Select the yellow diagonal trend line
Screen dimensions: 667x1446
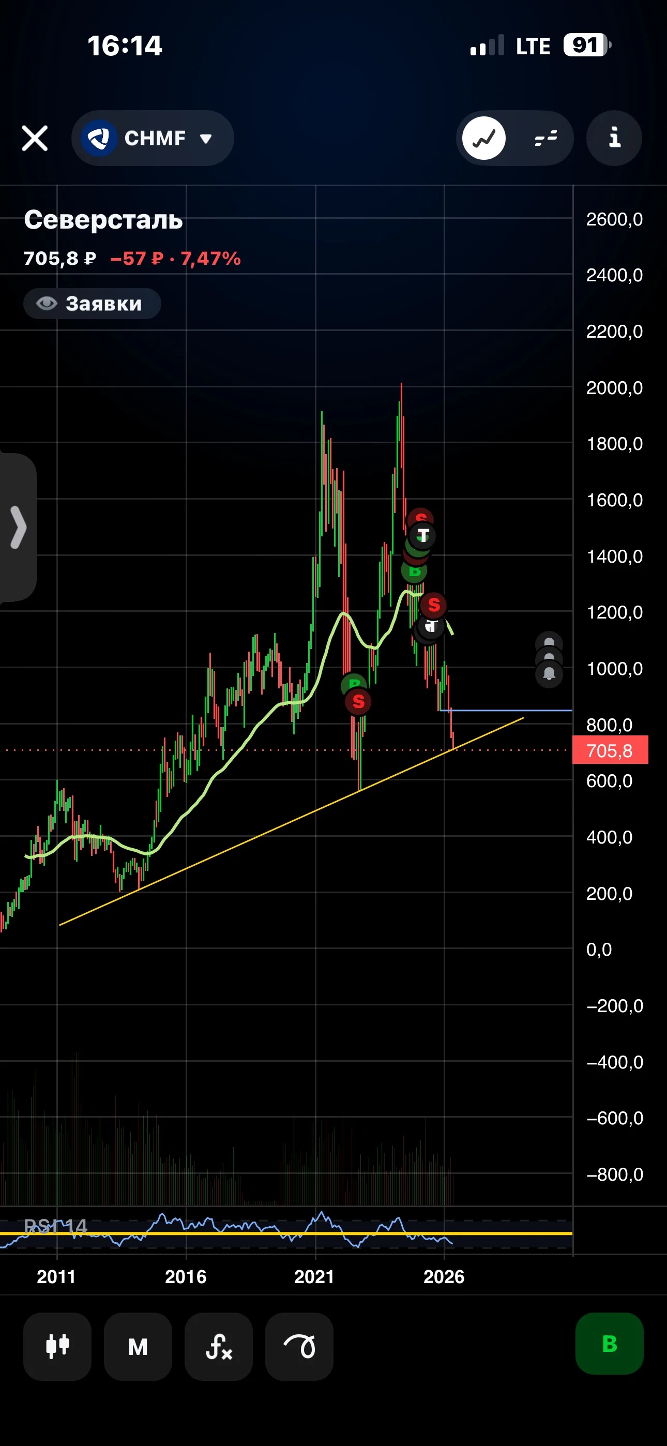[x=292, y=821]
